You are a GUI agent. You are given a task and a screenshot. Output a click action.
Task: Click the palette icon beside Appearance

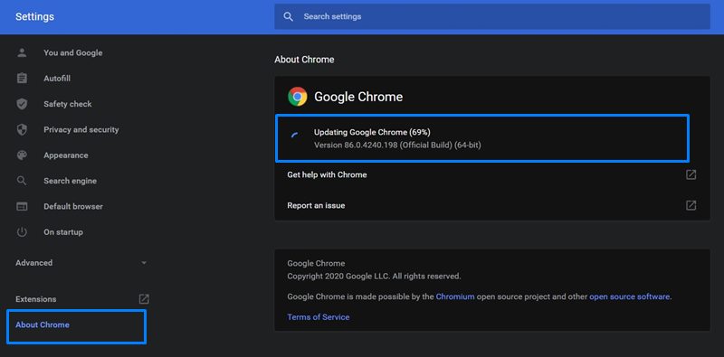coord(22,155)
